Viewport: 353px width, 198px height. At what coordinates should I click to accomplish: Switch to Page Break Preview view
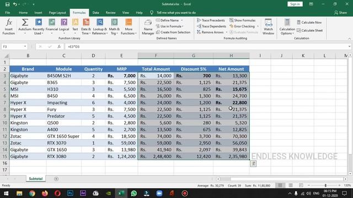301,185
